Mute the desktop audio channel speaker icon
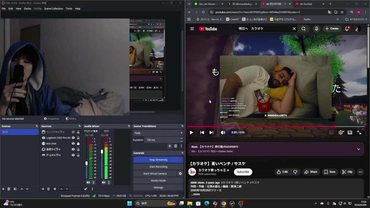This screenshot has width=370, height=208. pos(88,182)
